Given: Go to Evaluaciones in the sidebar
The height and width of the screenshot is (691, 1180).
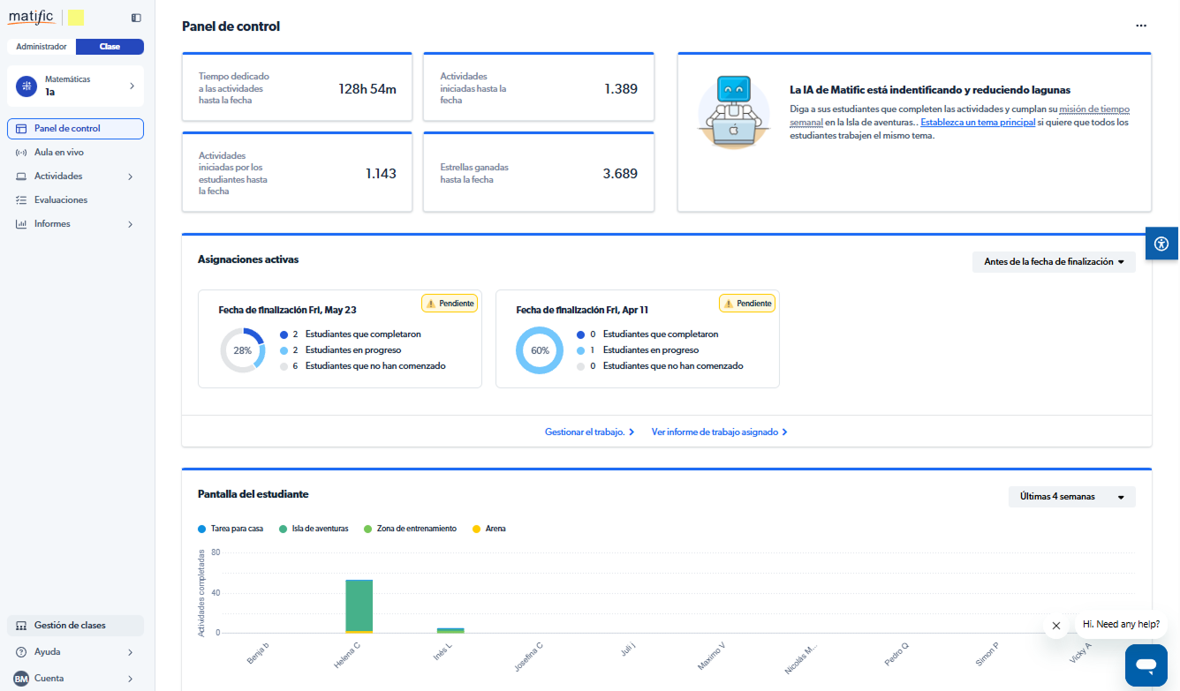Looking at the screenshot, I should tap(60, 200).
